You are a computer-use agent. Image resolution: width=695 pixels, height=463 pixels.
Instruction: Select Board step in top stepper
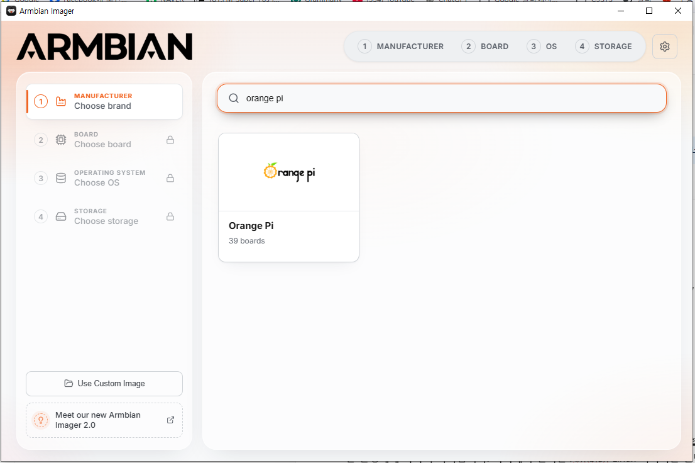coord(485,46)
